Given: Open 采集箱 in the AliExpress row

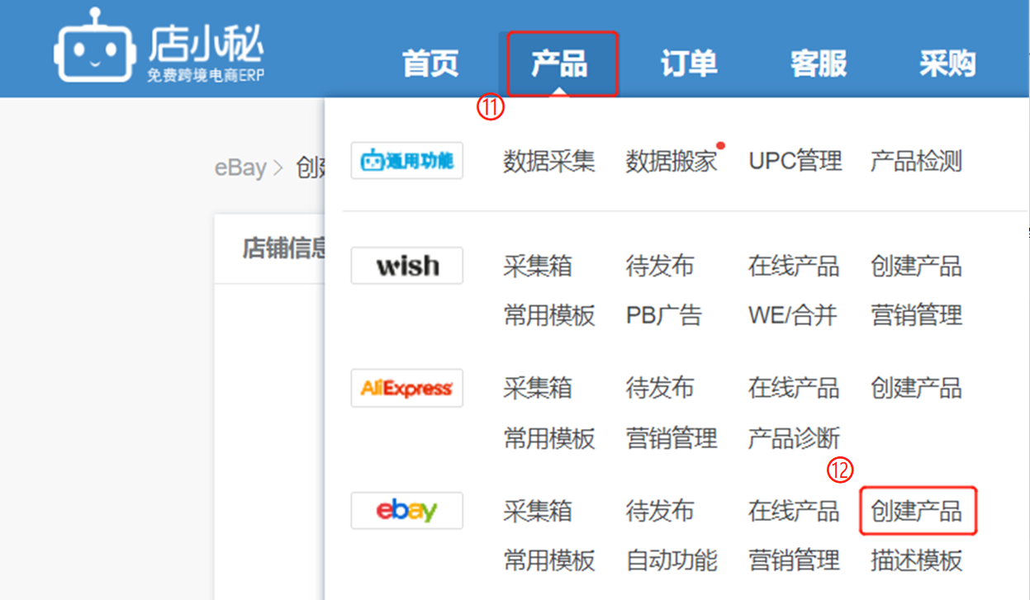Looking at the screenshot, I should pyautogui.click(x=538, y=388).
